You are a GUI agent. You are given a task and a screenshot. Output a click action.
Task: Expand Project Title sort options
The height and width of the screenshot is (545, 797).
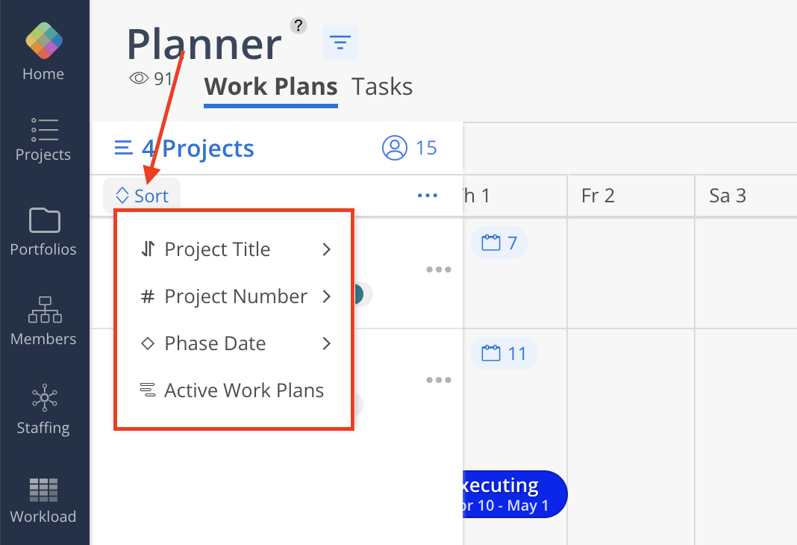click(235, 249)
